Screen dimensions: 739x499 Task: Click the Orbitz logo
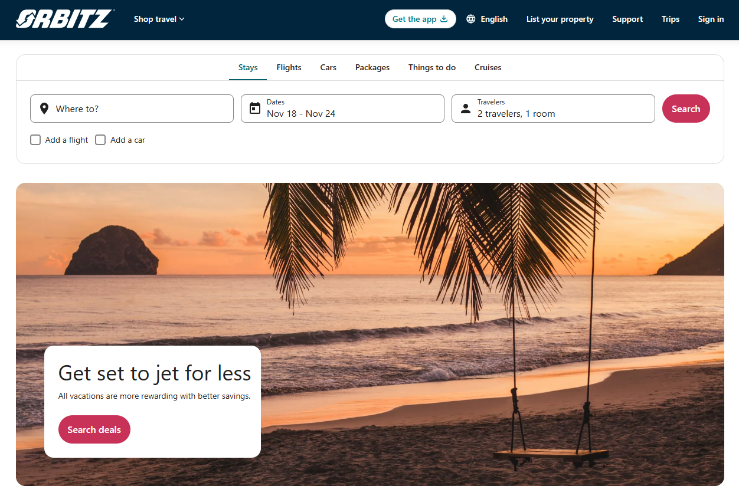pos(64,19)
